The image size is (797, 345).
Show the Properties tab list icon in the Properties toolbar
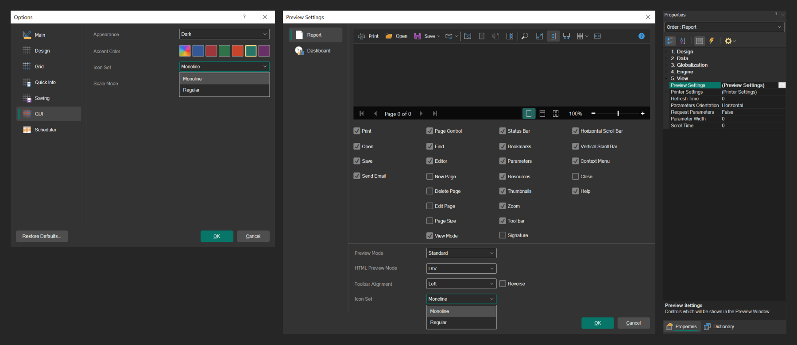(x=700, y=41)
